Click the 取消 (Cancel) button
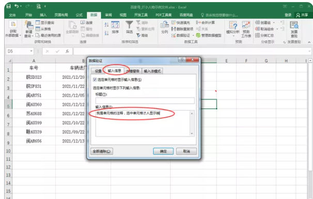The height and width of the screenshot is (199, 313). (x=186, y=151)
